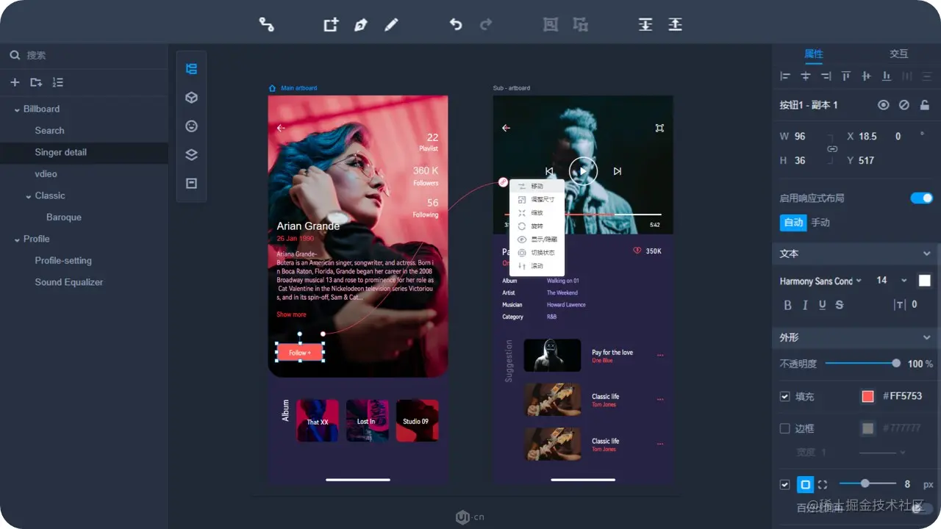
Task: Open the emoji icon library
Action: 191,126
